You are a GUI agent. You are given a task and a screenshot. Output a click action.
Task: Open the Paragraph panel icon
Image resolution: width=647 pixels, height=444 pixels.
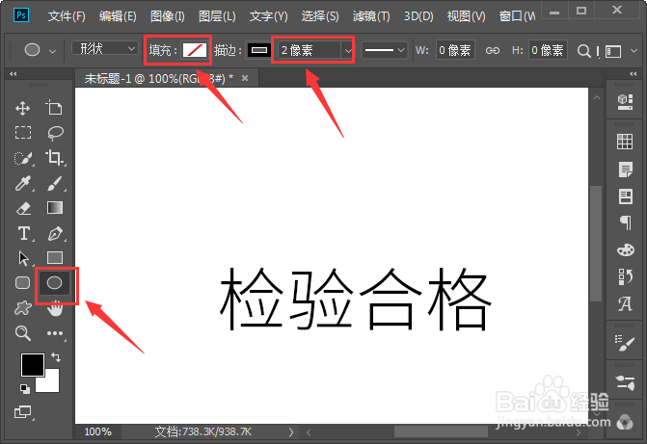click(x=626, y=222)
